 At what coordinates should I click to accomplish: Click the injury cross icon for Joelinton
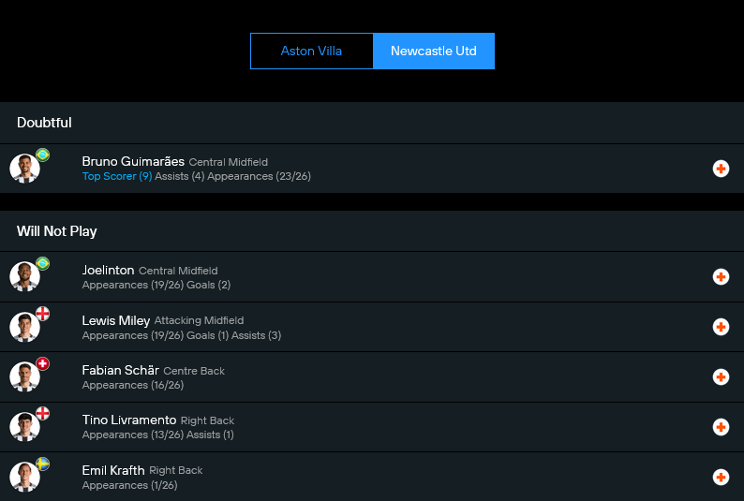point(721,277)
